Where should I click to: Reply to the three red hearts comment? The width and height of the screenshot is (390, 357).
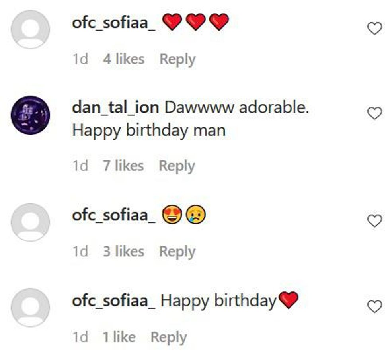point(177,59)
